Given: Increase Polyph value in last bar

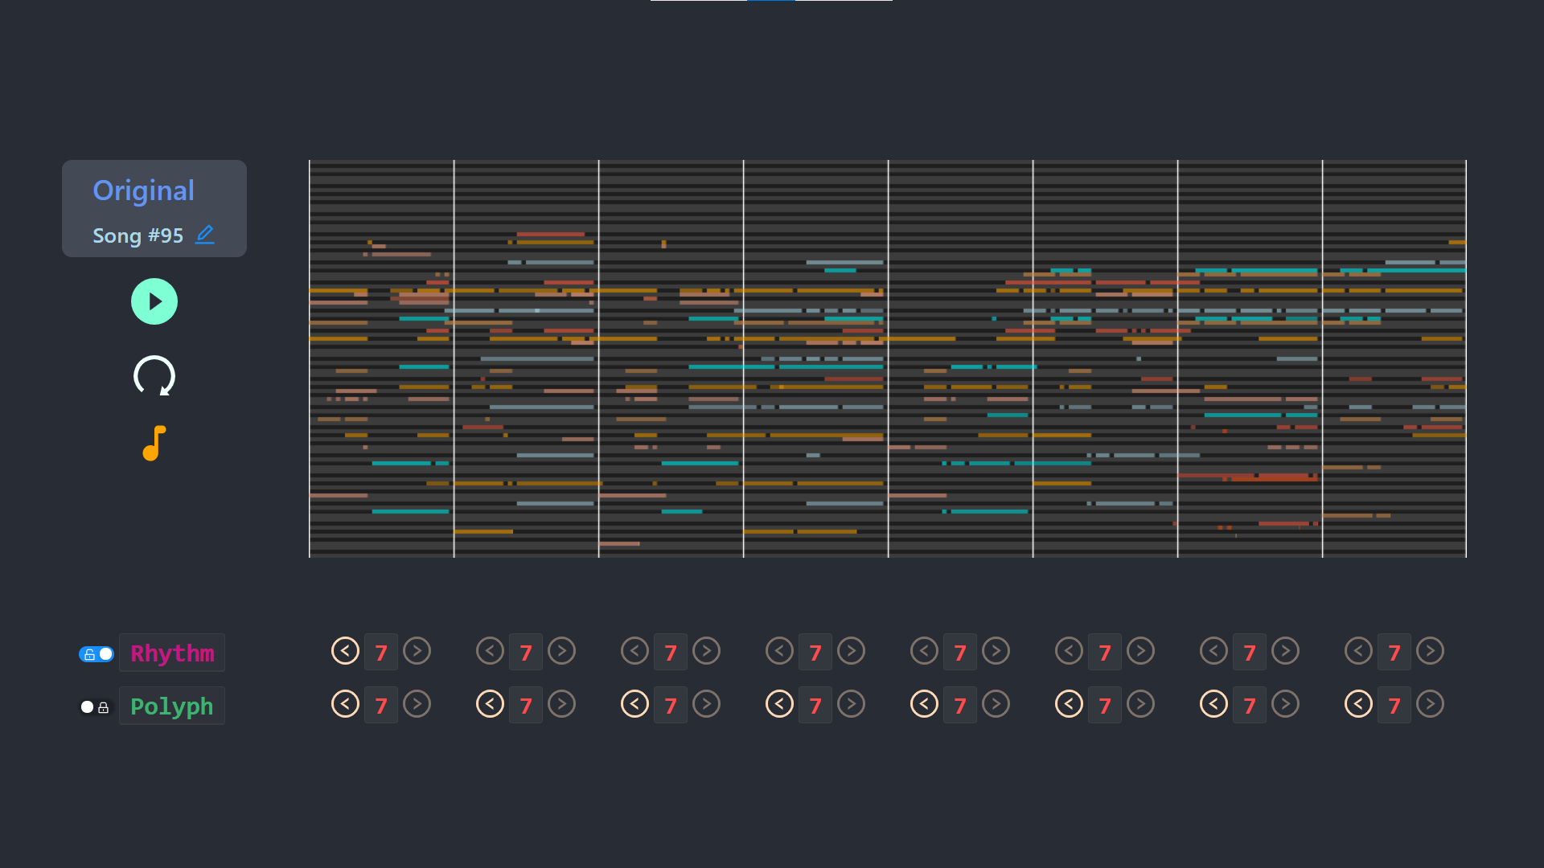Looking at the screenshot, I should point(1430,704).
